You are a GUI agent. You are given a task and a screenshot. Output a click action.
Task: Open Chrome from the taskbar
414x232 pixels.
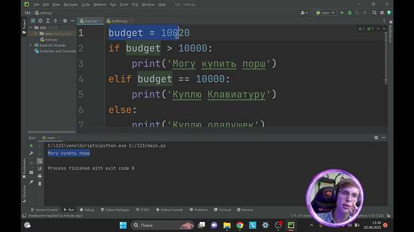240,225
